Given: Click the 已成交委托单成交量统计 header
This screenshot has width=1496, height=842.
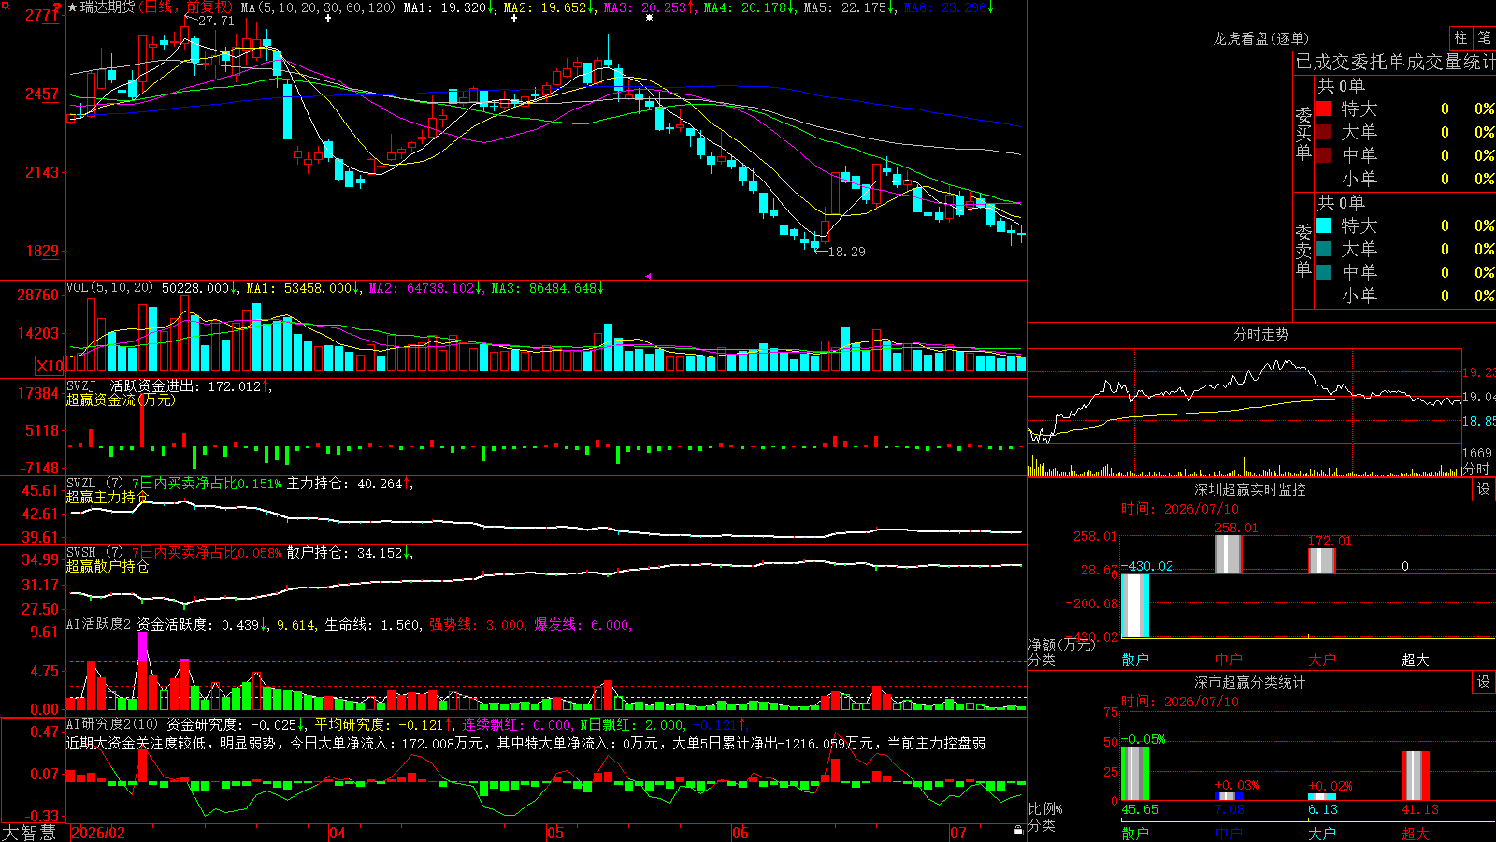Looking at the screenshot, I should tap(1395, 62).
